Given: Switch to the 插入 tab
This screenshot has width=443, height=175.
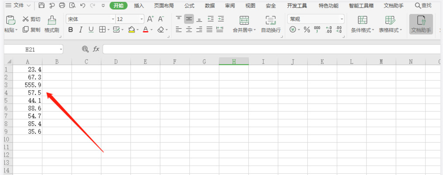Looking at the screenshot, I should (x=139, y=5).
